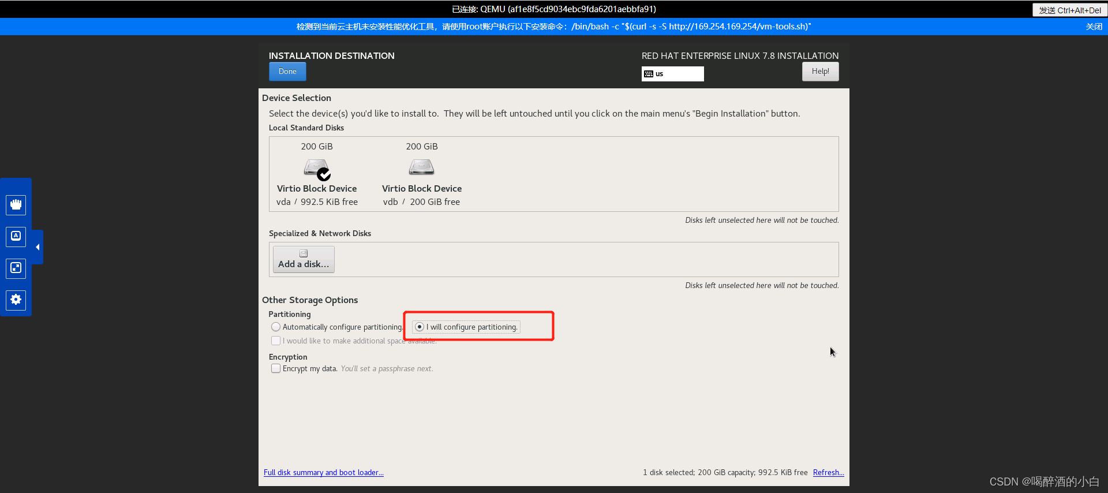Click the keyboard A icon in sidebar
The image size is (1108, 493).
16,236
